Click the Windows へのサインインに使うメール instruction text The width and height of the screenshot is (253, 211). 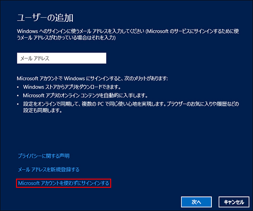[x=128, y=34]
